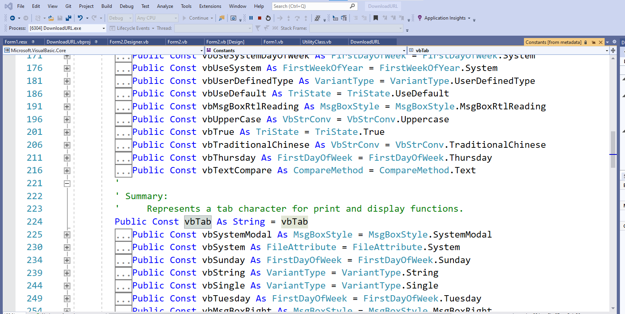Stop debugging with the red square icon
Viewport: 625px width, 314px height.
(x=260, y=18)
